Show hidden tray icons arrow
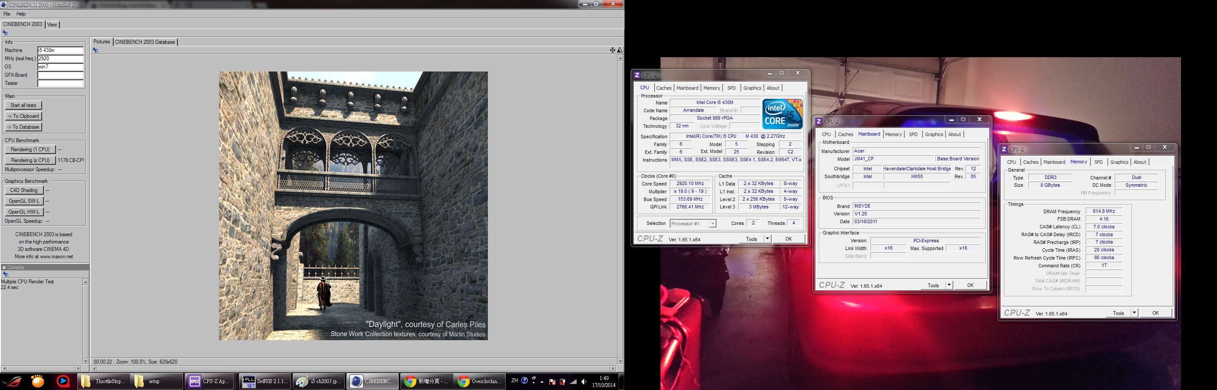Image resolution: width=1217 pixels, height=390 pixels. [542, 382]
